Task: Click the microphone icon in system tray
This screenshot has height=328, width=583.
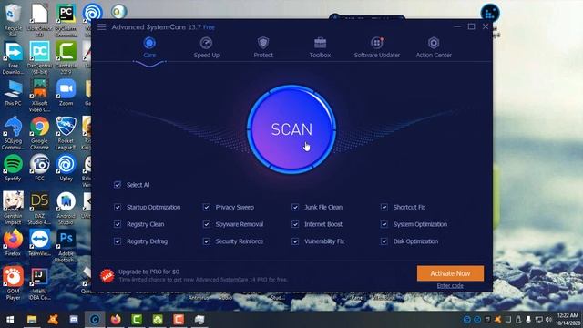Action: pyautogui.click(x=528, y=320)
